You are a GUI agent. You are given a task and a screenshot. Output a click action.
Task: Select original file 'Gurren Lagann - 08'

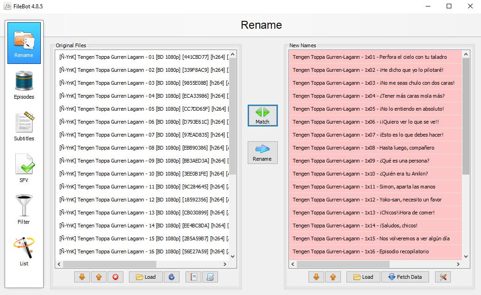142,148
